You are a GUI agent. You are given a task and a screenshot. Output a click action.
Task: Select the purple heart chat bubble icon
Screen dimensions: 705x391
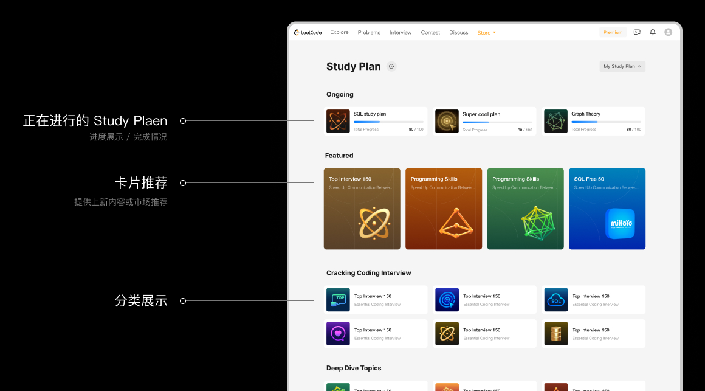point(338,334)
